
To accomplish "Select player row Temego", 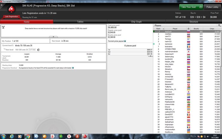I will [x=186, y=39].
